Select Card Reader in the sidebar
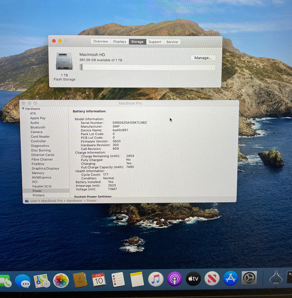The image size is (292, 298). click(40, 137)
